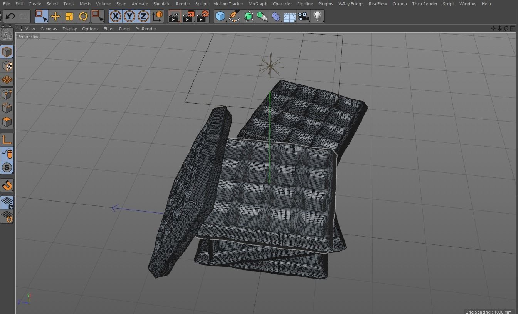The height and width of the screenshot is (314, 518).
Task: Toggle the Enable Snap magnet
Action: pyautogui.click(x=7, y=185)
